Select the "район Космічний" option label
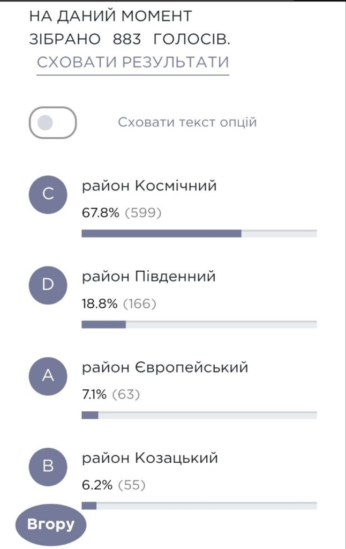Image resolution: width=346 pixels, height=549 pixels. (149, 186)
